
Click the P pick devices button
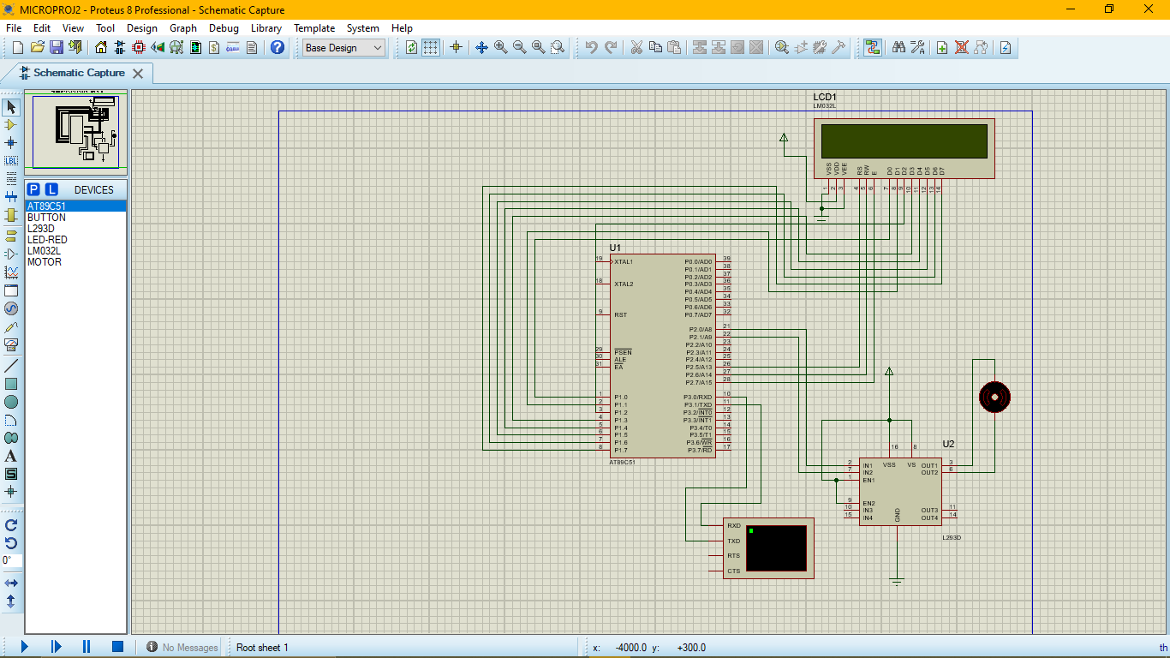[33, 189]
